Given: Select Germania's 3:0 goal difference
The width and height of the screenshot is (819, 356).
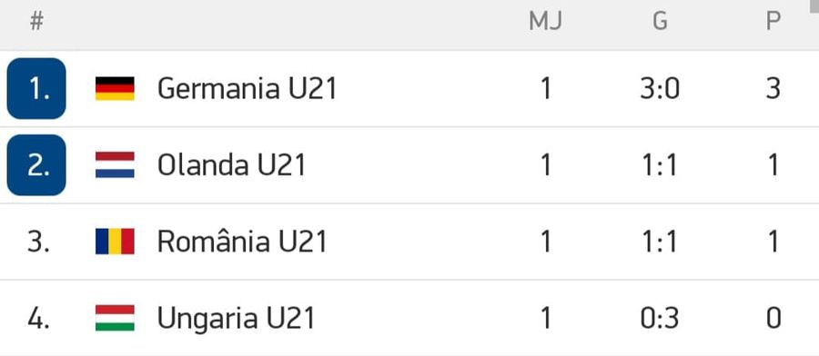Looking at the screenshot, I should click(x=660, y=89).
